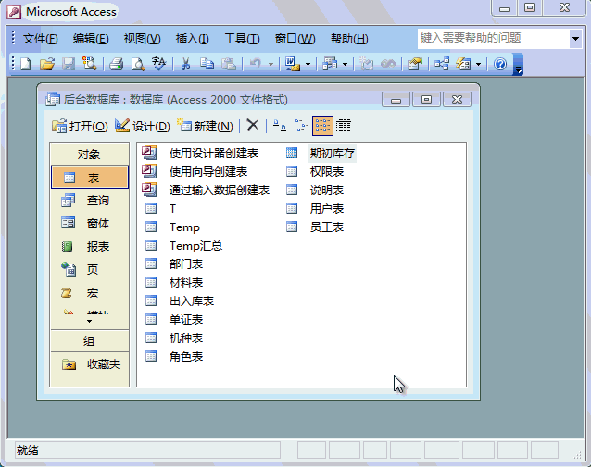The height and width of the screenshot is (467, 591).
Task: Create a new database with New icon
Action: [26, 64]
